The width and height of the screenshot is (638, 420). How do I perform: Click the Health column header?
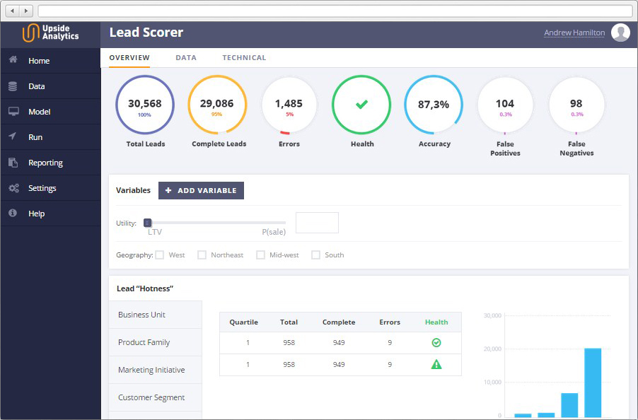coord(436,322)
